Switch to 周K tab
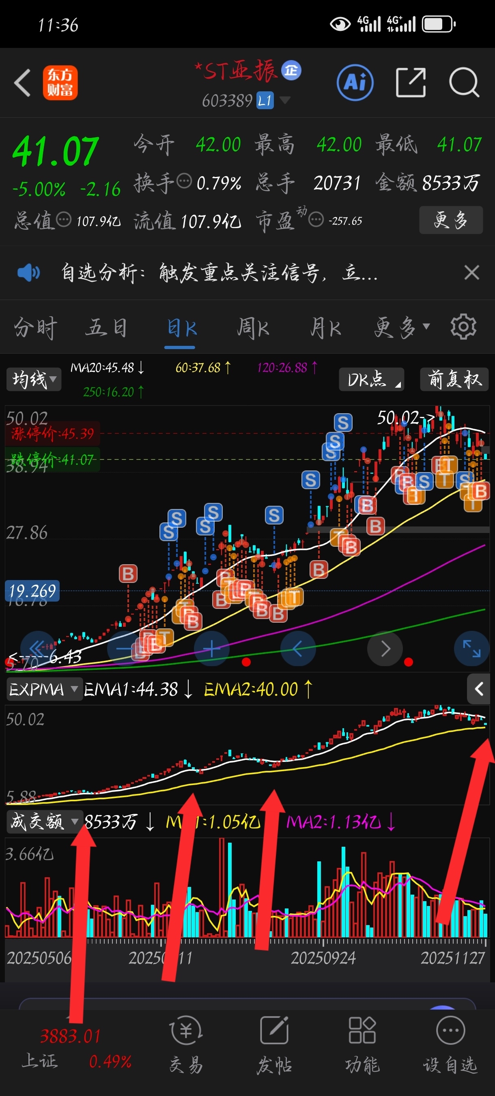This screenshot has height=1096, width=495. tap(253, 328)
